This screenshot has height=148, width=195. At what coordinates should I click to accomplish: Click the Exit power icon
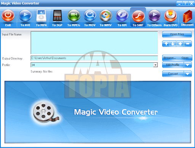pos(8,16)
